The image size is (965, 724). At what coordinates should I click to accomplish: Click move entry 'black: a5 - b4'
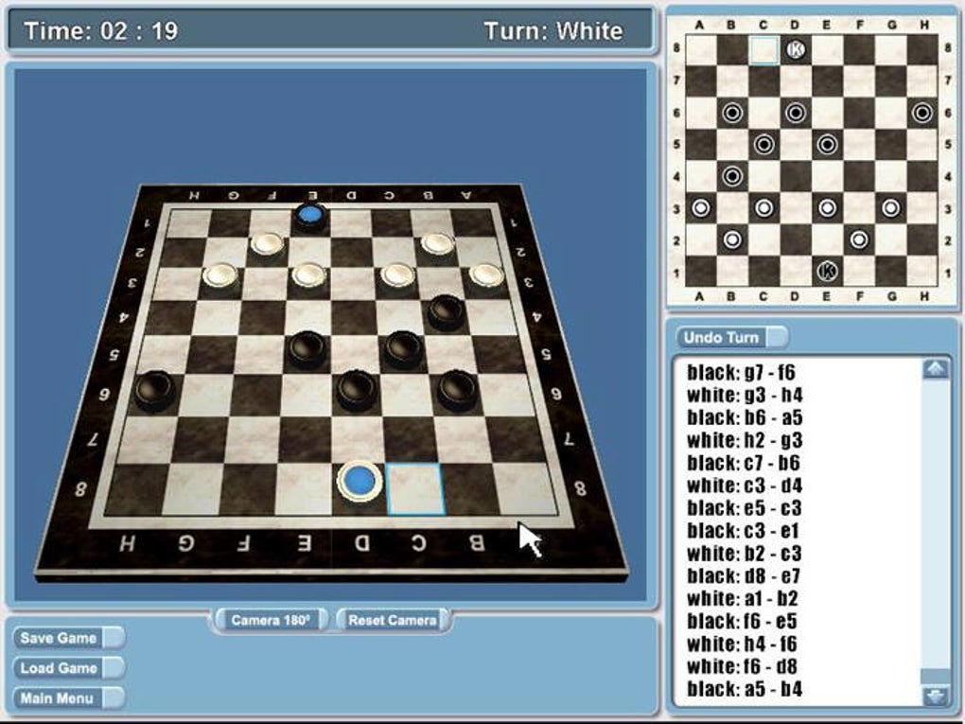[745, 689]
